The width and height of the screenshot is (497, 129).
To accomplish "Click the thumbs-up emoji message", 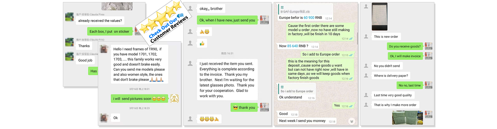I will click(202, 43).
